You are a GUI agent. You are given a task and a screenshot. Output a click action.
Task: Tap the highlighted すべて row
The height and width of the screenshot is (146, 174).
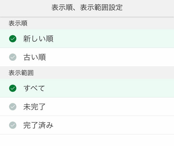click(x=87, y=88)
